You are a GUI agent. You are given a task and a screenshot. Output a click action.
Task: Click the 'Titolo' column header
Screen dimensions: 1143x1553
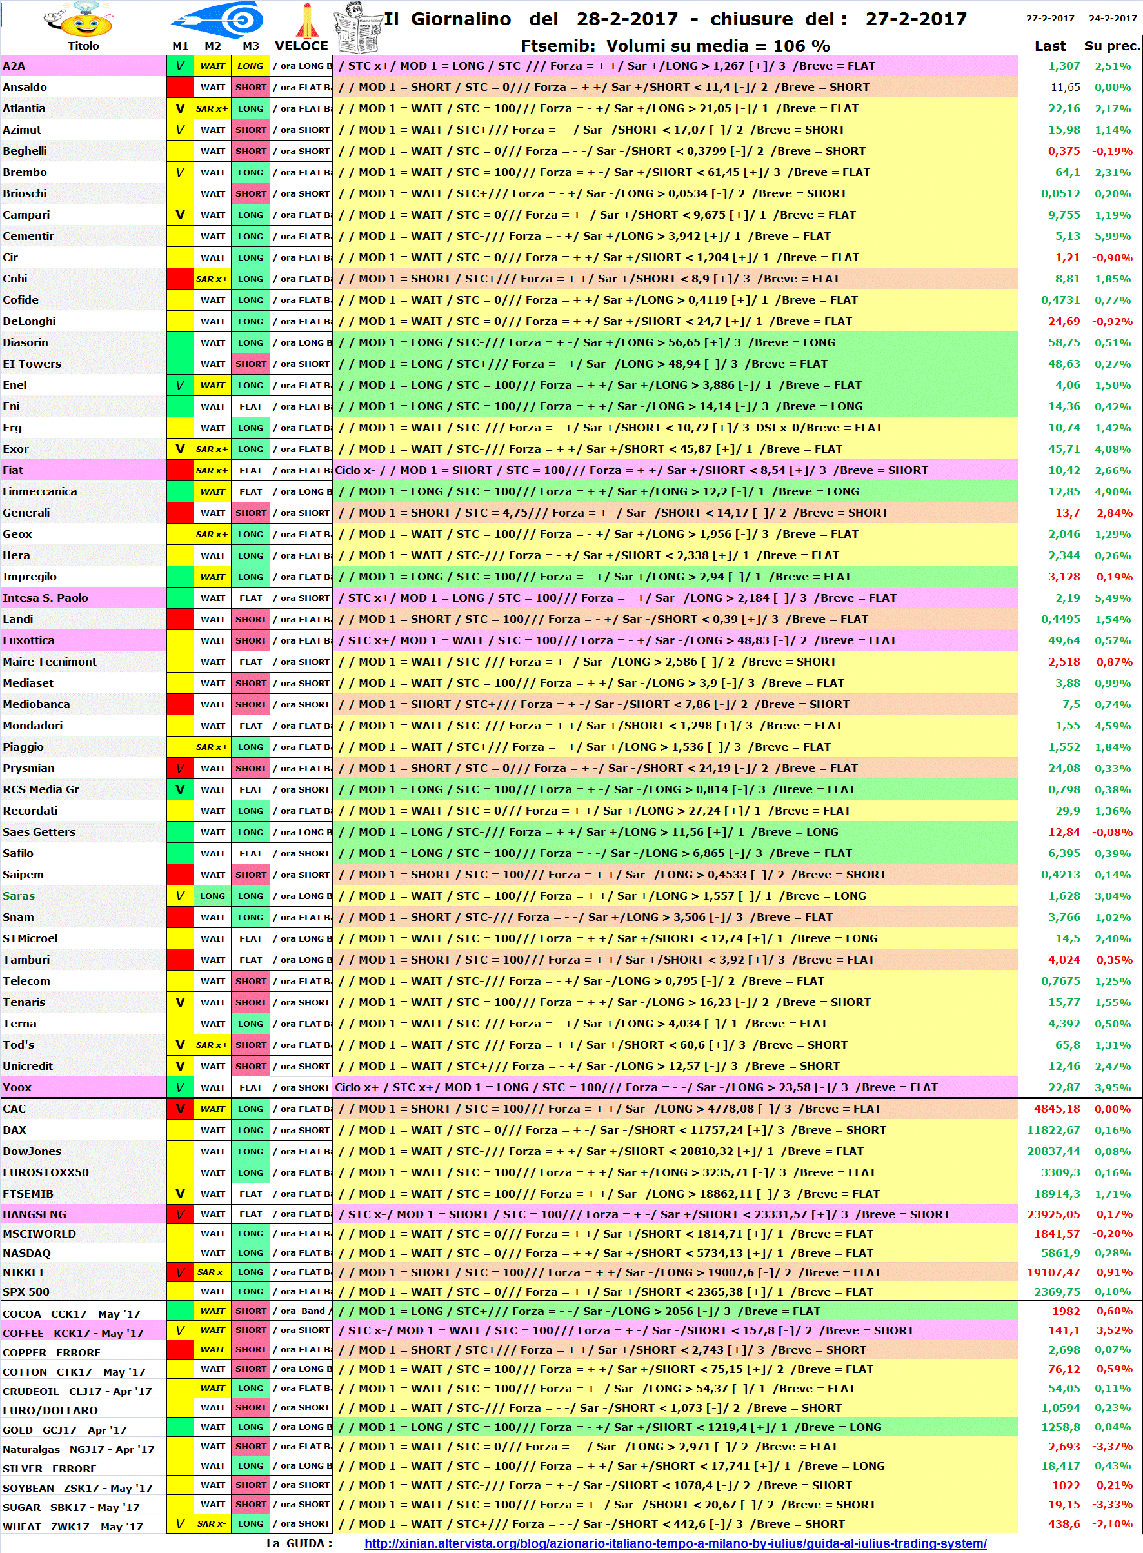click(84, 46)
